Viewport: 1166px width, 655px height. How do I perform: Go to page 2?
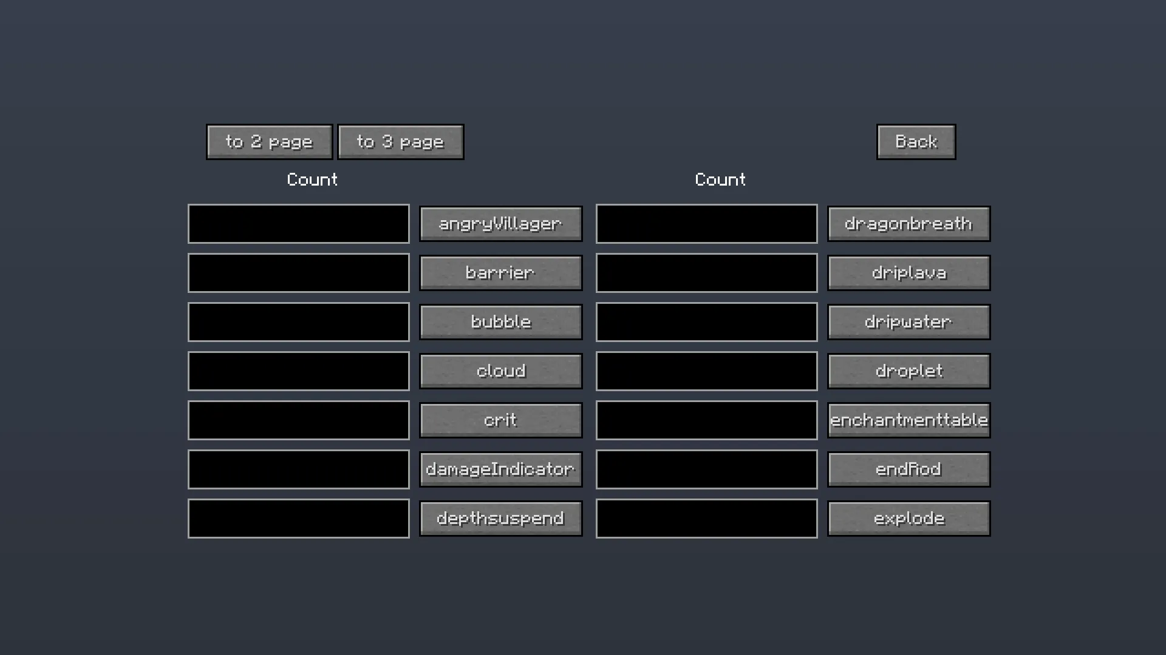[x=269, y=141]
